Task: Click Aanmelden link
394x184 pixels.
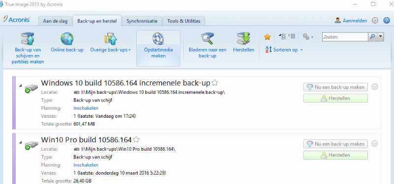Action: (x=355, y=21)
